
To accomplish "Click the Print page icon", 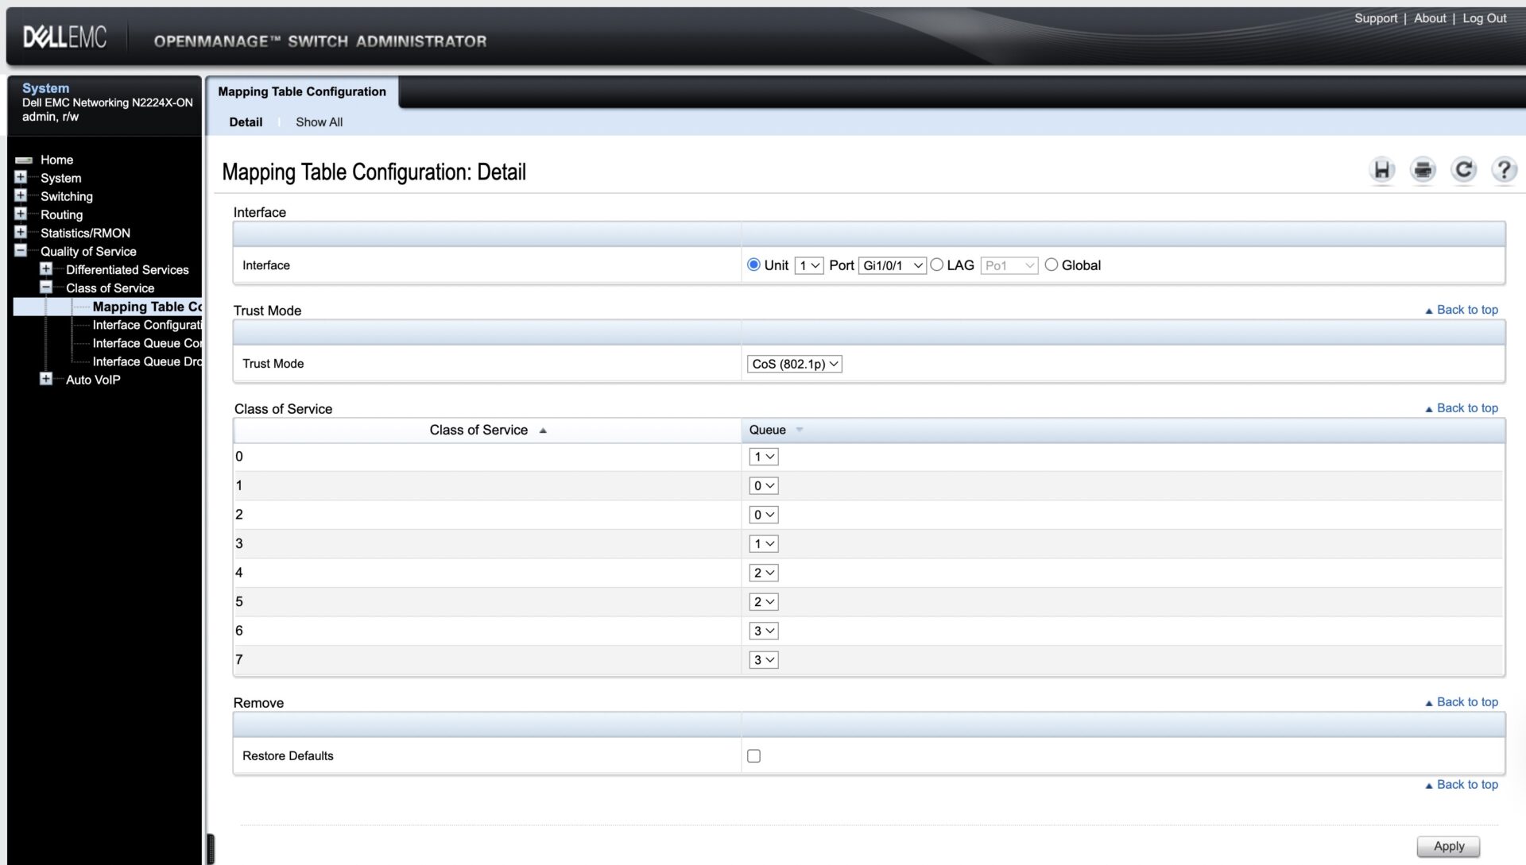I will point(1423,169).
